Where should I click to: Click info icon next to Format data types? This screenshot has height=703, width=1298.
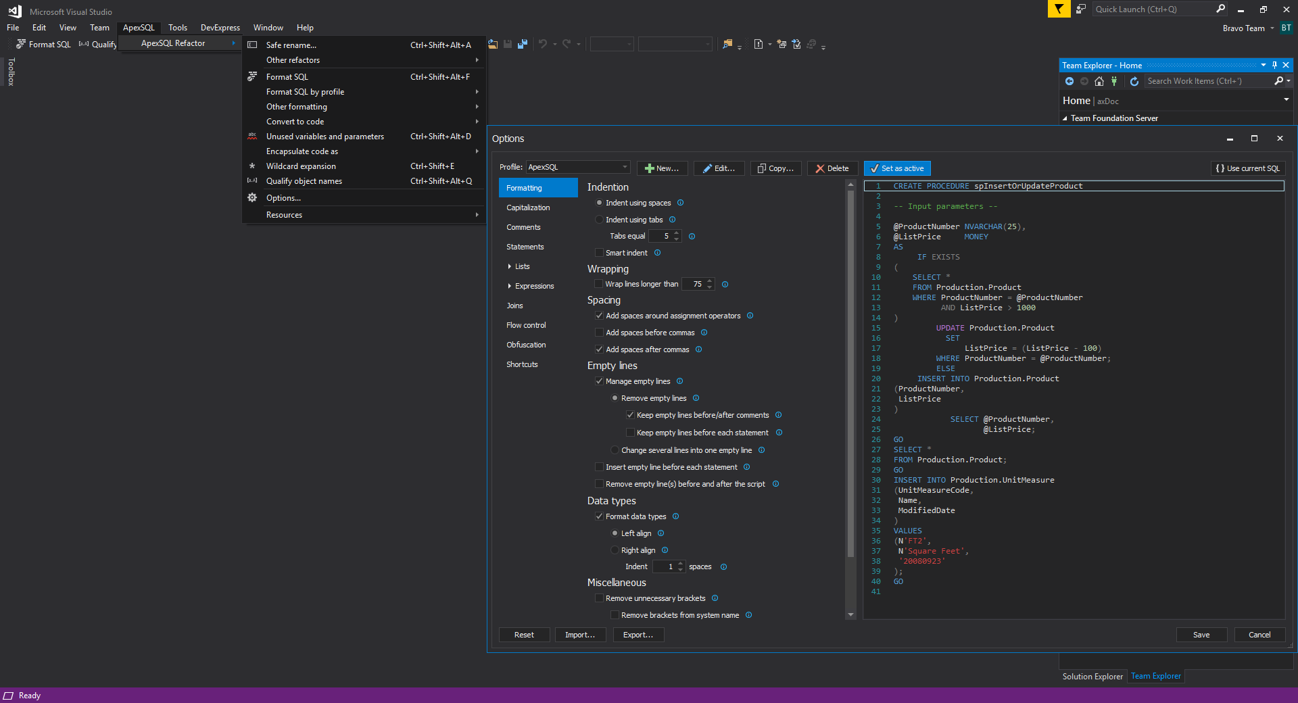(x=675, y=516)
